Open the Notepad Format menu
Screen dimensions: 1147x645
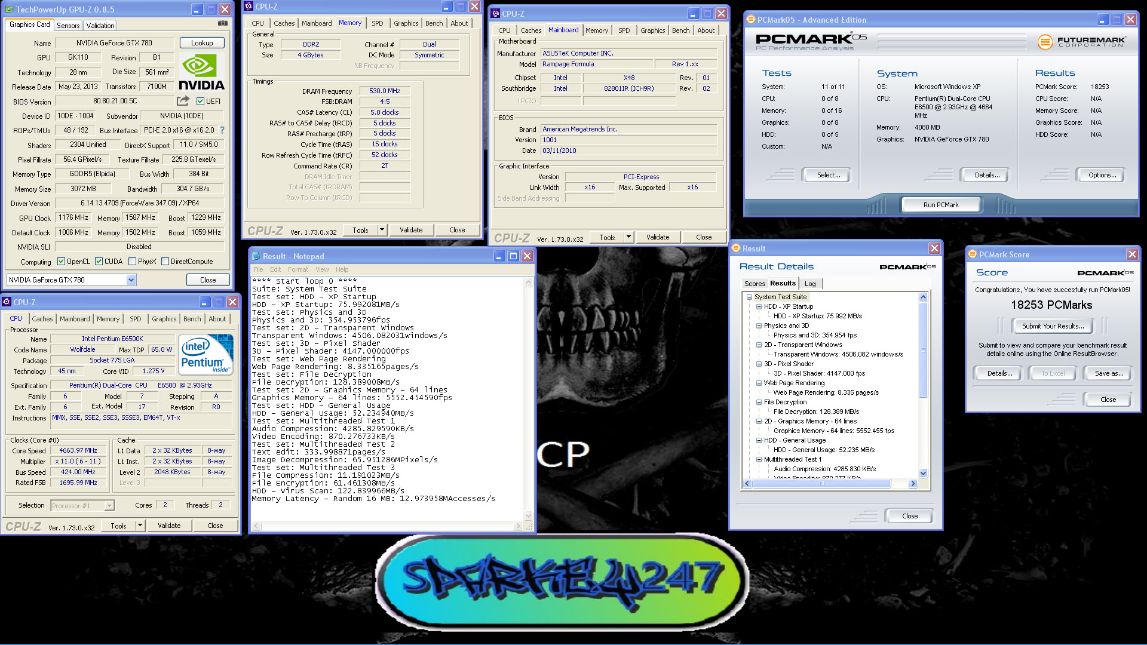298,269
